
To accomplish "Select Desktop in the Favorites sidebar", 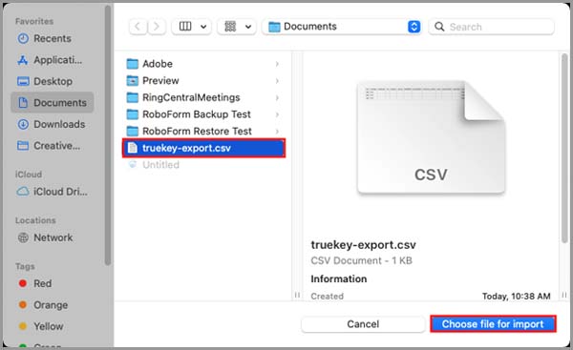I will click(52, 81).
